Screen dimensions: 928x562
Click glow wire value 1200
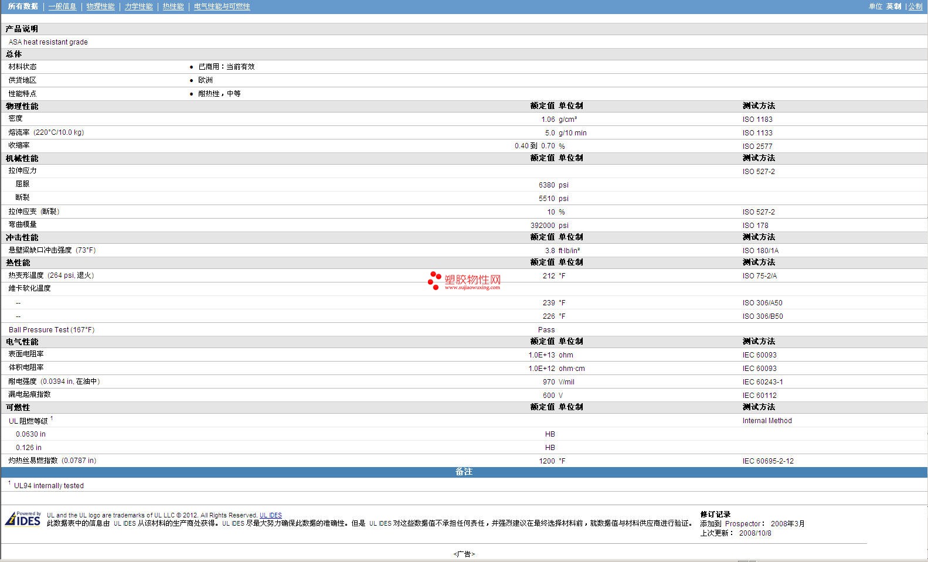pyautogui.click(x=547, y=461)
